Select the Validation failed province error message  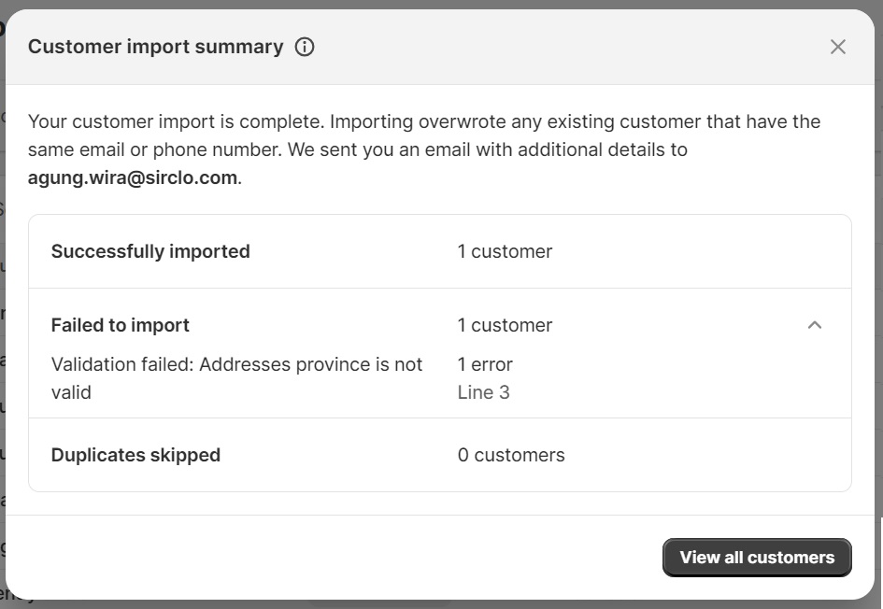click(236, 378)
